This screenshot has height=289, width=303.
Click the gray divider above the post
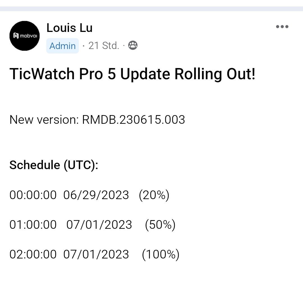click(x=151, y=9)
